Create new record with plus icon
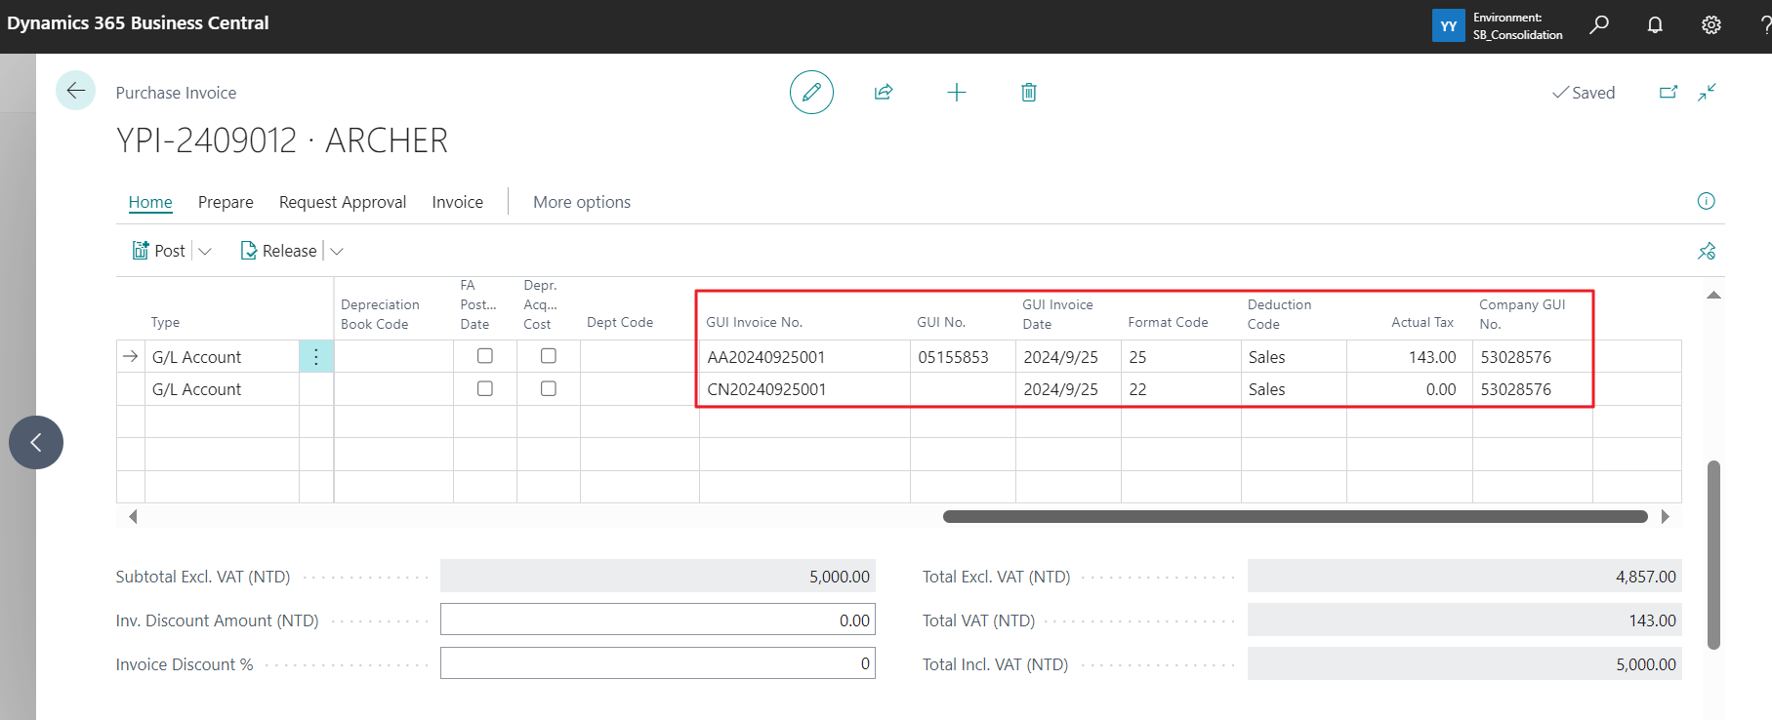This screenshot has width=1772, height=720. click(x=957, y=93)
